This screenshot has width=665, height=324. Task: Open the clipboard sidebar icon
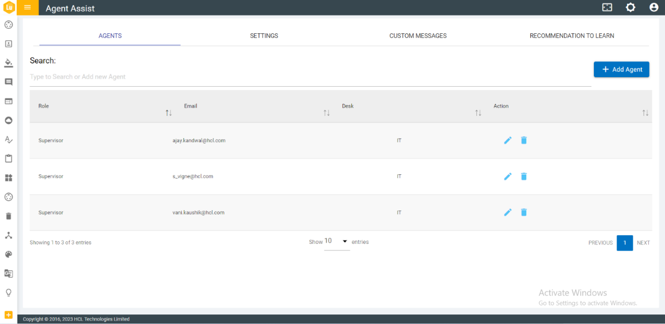9,159
